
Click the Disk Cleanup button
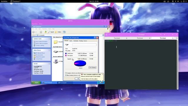click(92, 67)
